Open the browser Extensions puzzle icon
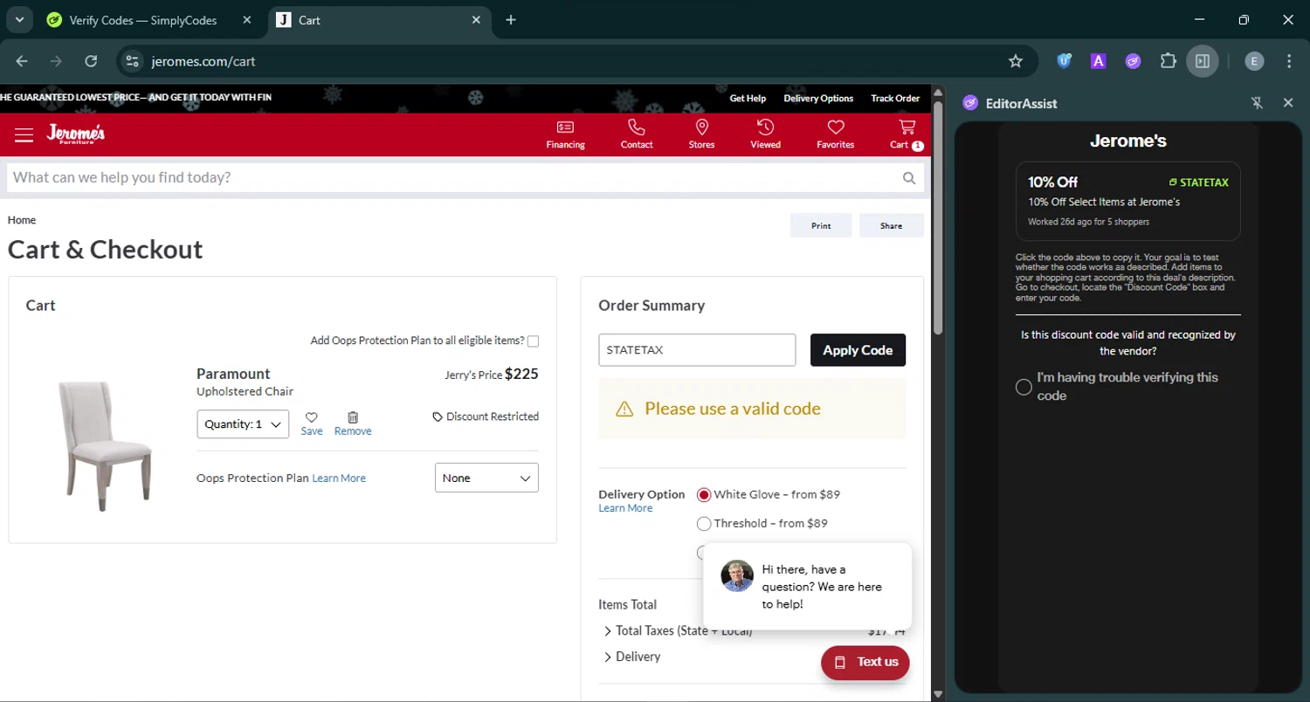The width and height of the screenshot is (1310, 702). pyautogui.click(x=1168, y=61)
